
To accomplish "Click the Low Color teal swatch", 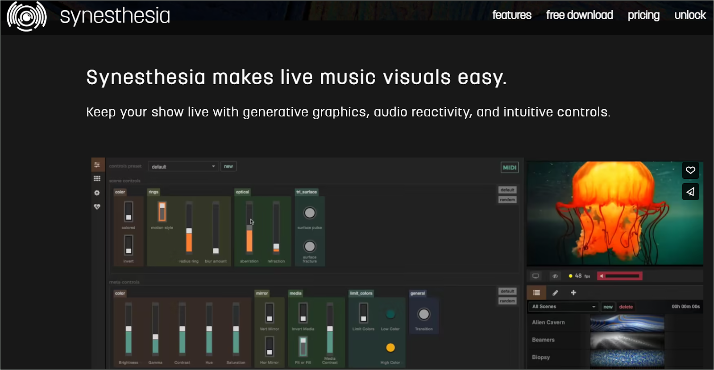I will tap(390, 314).
